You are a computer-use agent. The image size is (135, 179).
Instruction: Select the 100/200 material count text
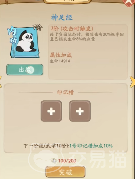67,161
